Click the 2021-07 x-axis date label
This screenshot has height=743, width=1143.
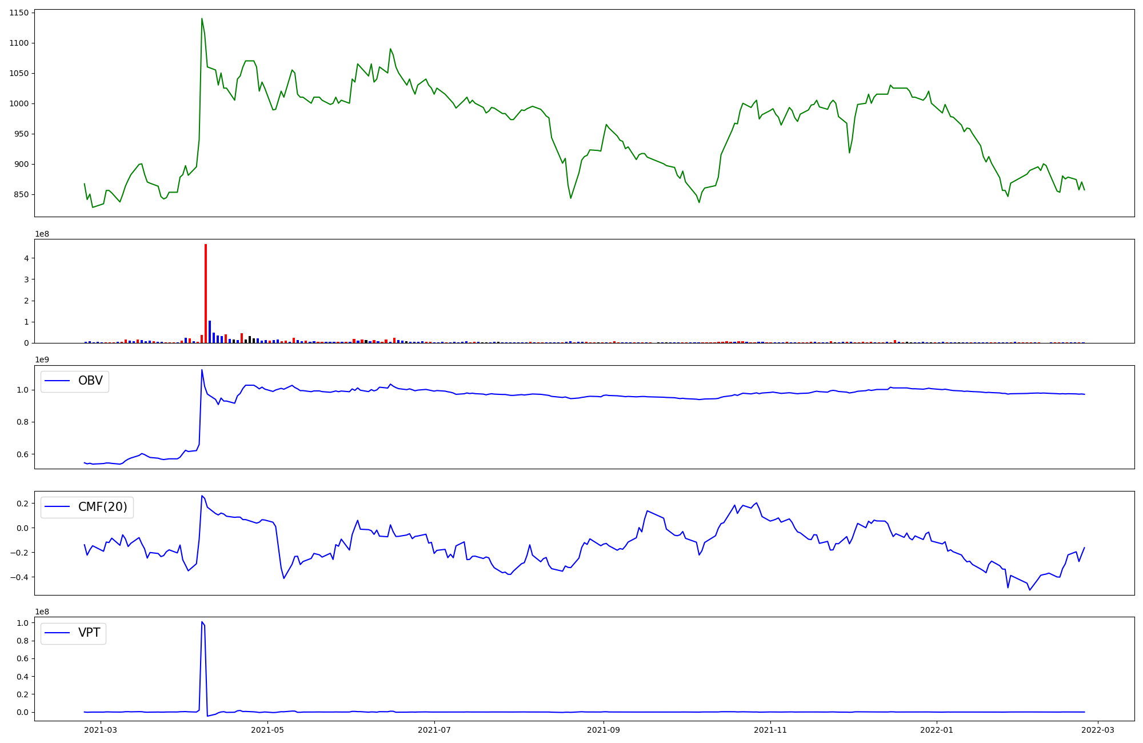(434, 730)
